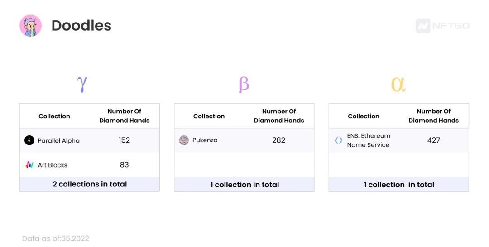Viewport: 489px width, 247px height.
Task: Select the Art Blocks colorful icon
Action: click(29, 165)
